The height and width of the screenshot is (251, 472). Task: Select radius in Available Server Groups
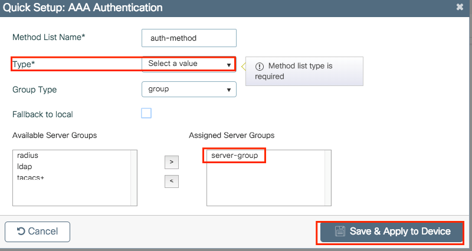click(28, 156)
